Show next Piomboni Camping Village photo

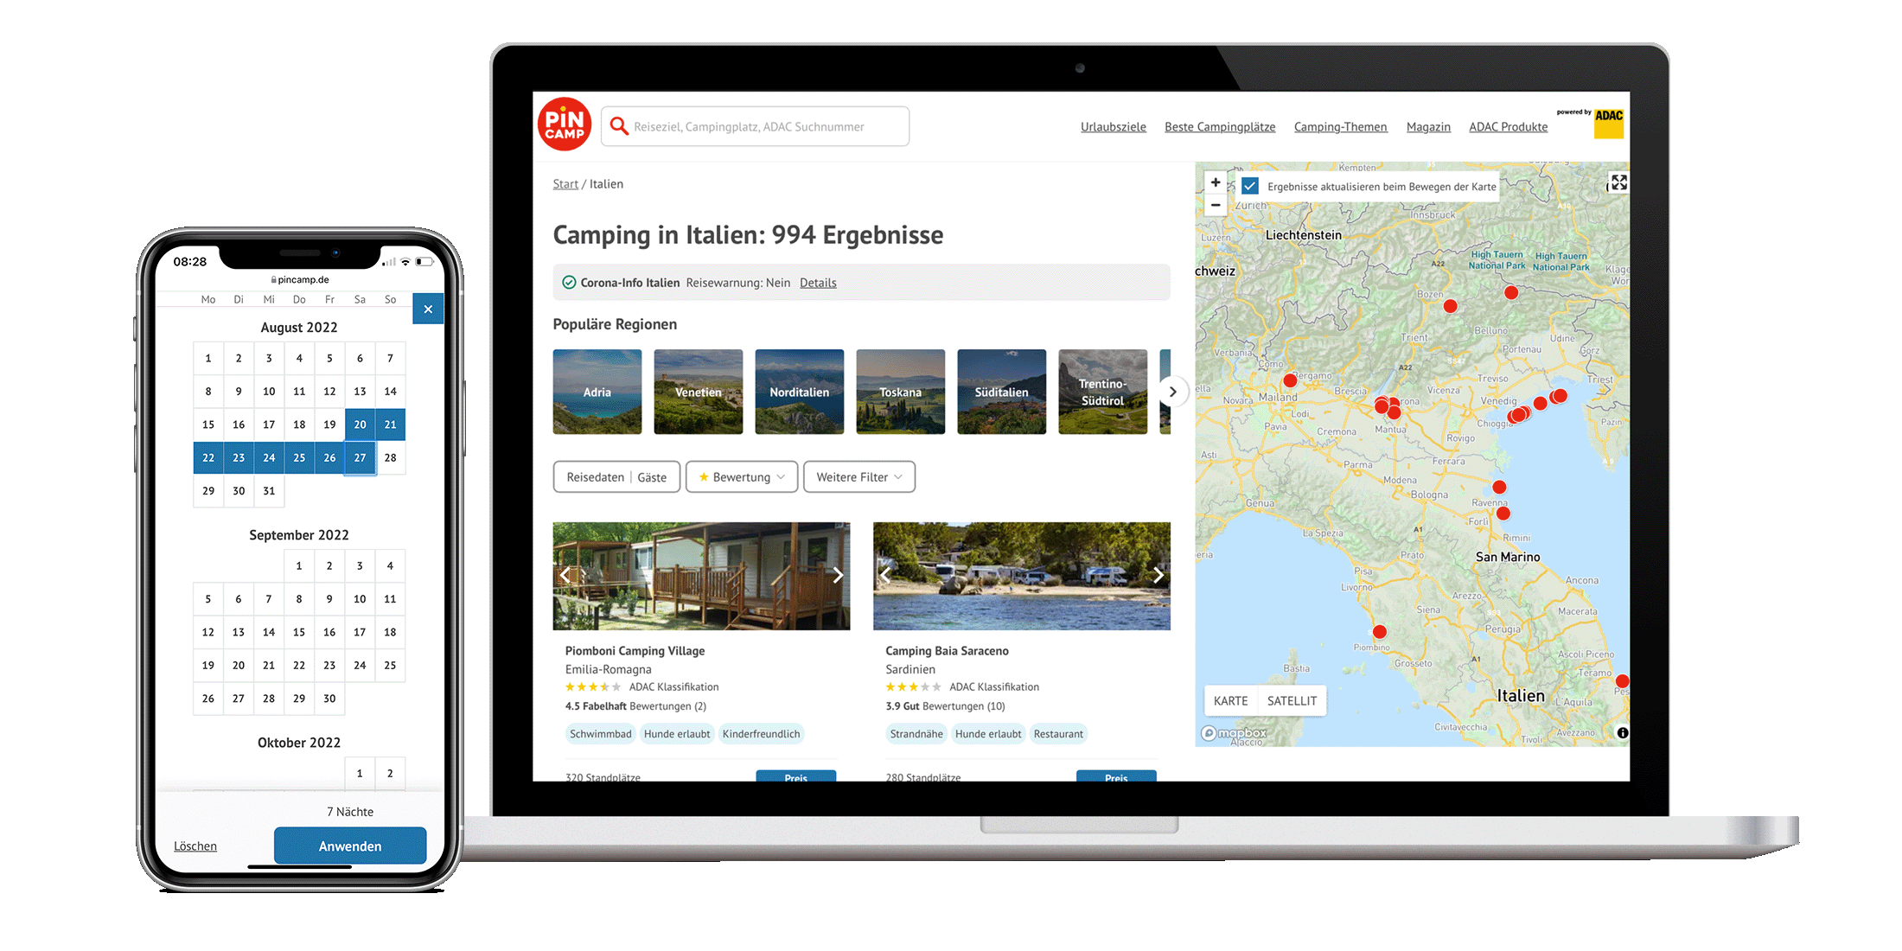click(x=837, y=575)
